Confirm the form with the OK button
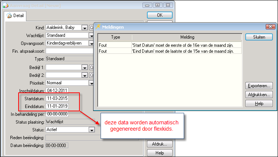Viewport: 278px width, 157px height. [160, 15]
